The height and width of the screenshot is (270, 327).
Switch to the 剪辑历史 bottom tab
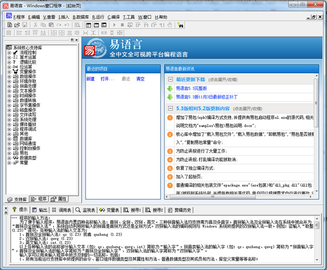pos(180,210)
